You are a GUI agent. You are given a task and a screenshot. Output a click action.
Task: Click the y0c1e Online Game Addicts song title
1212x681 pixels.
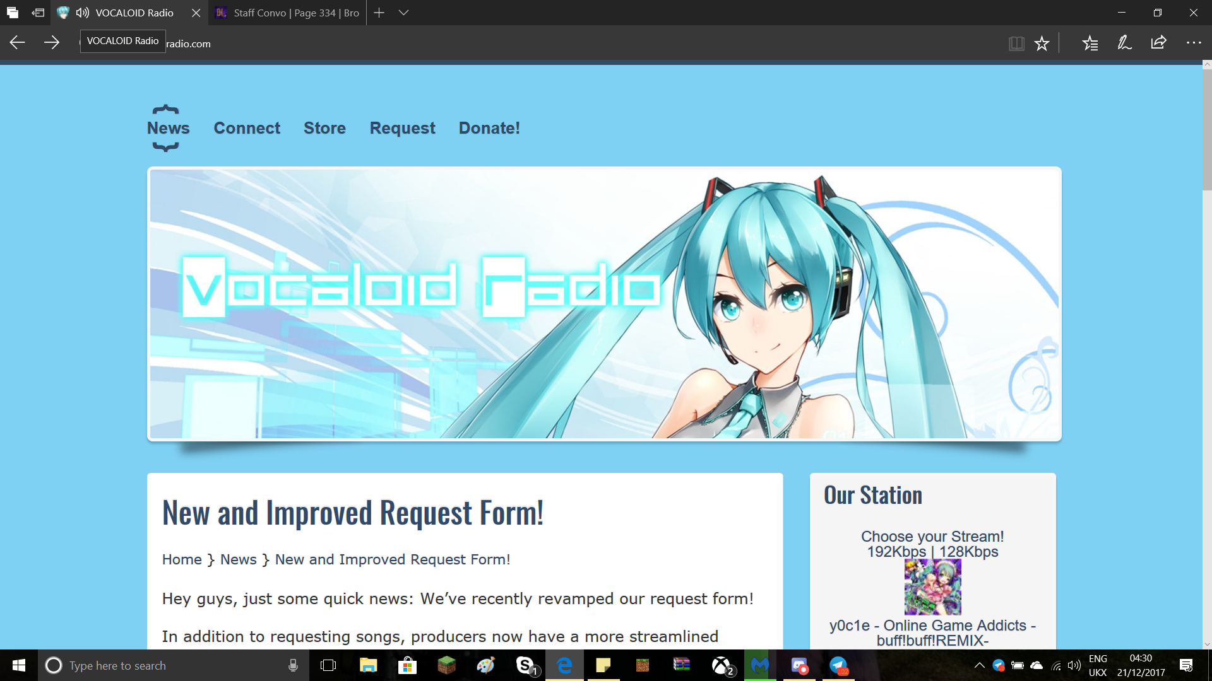tap(932, 633)
